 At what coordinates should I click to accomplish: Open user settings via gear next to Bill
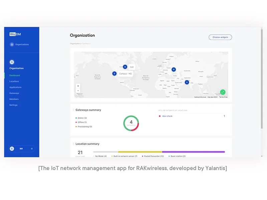pyautogui.click(x=31, y=149)
